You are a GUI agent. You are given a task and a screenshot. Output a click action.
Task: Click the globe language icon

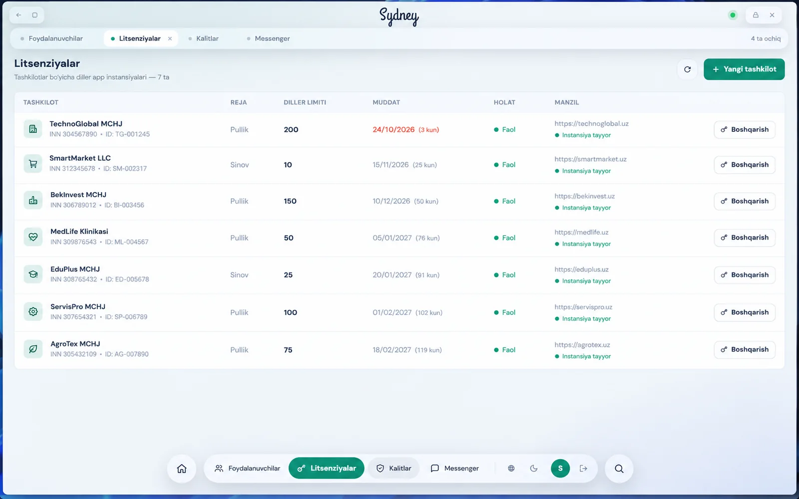(511, 469)
